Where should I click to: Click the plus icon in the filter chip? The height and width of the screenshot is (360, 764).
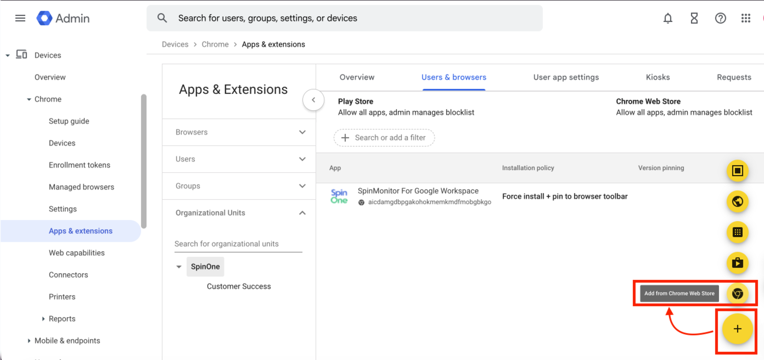click(x=345, y=138)
